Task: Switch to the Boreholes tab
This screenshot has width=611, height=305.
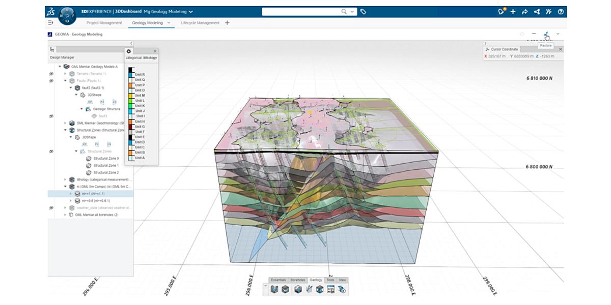Action: click(x=298, y=280)
